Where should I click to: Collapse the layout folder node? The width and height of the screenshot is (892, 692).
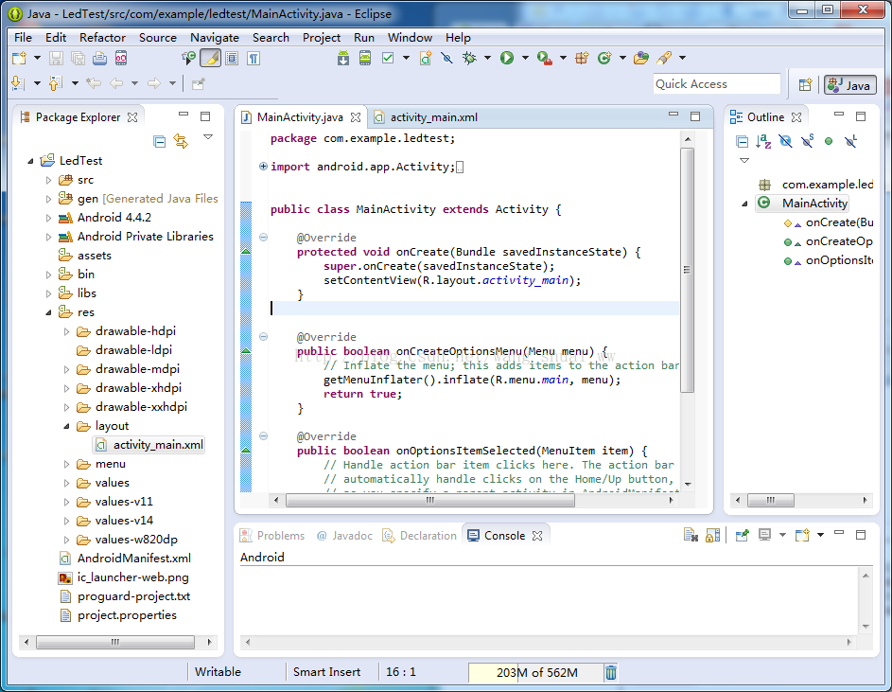click(66, 426)
